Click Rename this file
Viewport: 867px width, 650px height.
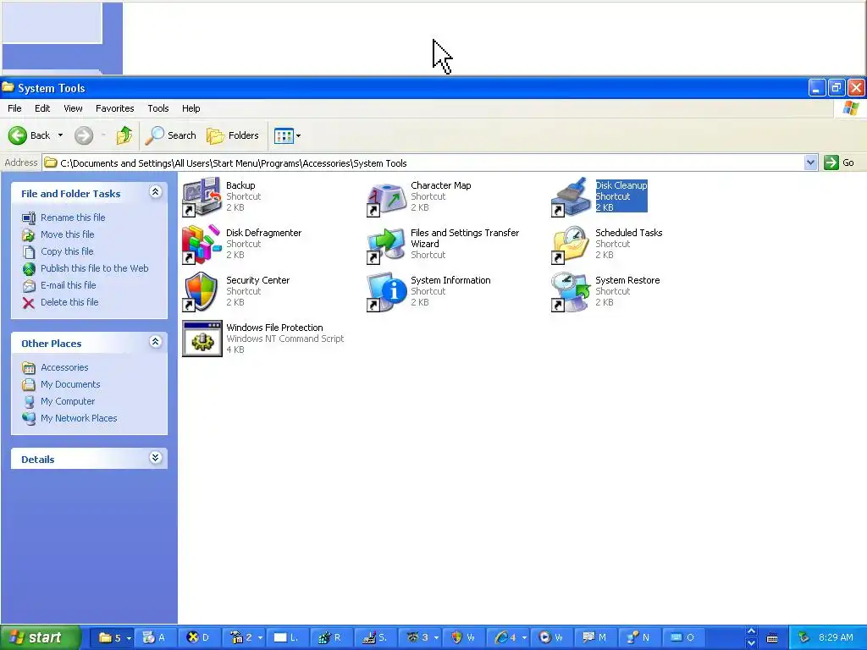click(x=73, y=218)
